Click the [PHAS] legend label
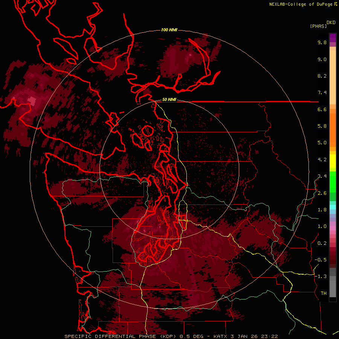This screenshot has width=339, height=339. (x=318, y=26)
